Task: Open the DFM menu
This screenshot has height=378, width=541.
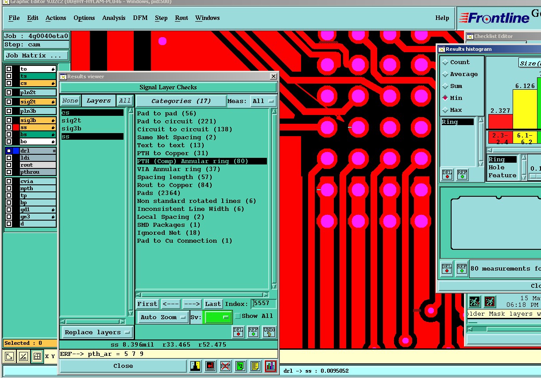Action: (140, 18)
